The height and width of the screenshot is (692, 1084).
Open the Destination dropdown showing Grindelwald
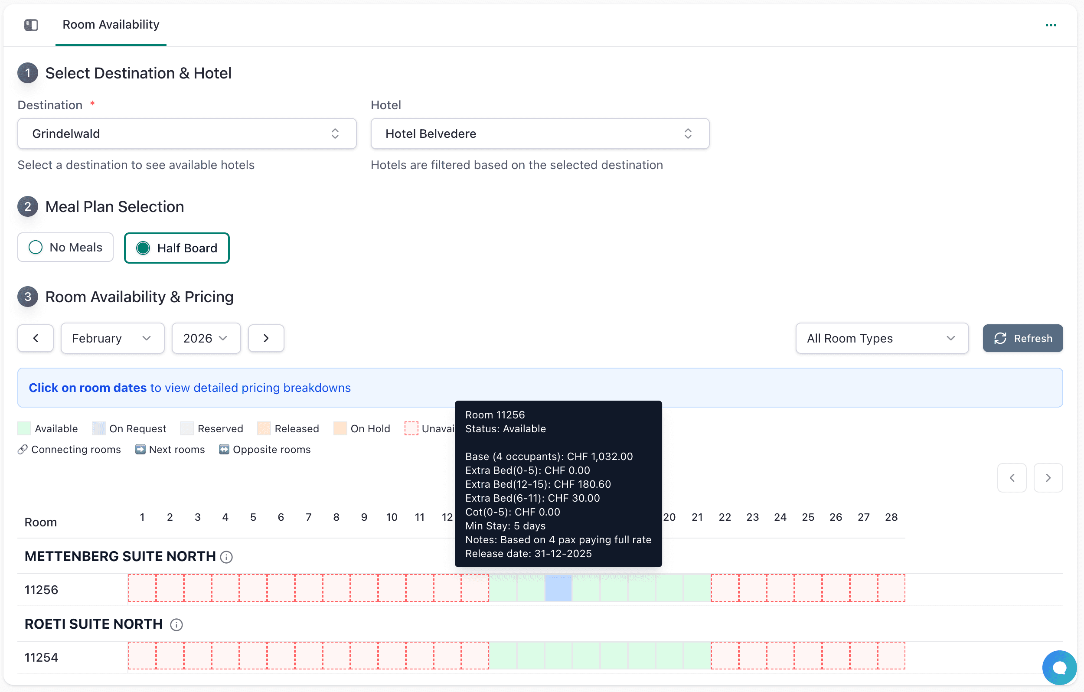point(187,134)
